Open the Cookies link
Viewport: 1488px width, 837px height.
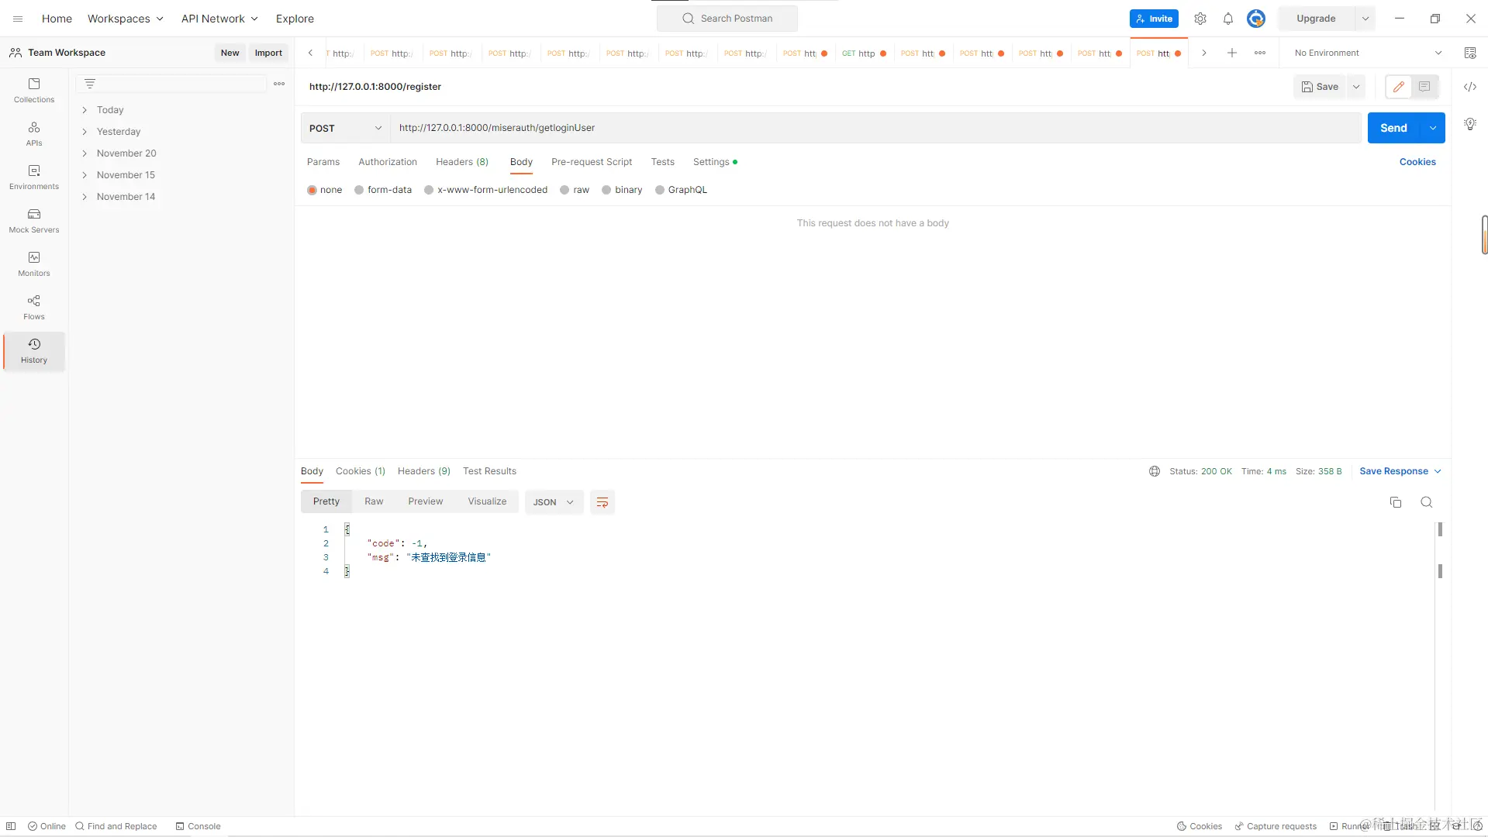tap(1417, 162)
